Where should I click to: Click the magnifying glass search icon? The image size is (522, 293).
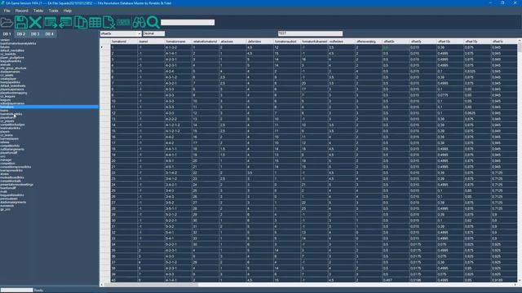click(153, 22)
